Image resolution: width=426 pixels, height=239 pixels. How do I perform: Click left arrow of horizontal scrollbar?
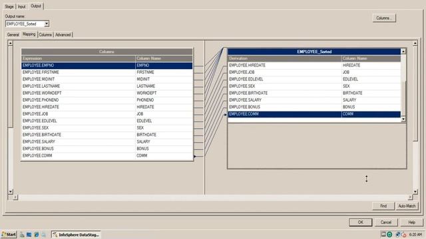[15, 197]
